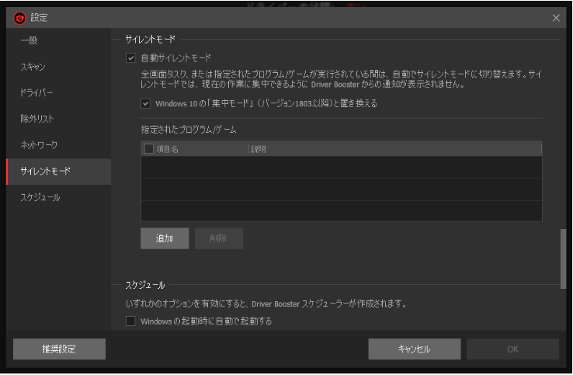This screenshot has width=573, height=375.
Task: Click the settings panel vertical scrollbar
Action: (x=563, y=259)
